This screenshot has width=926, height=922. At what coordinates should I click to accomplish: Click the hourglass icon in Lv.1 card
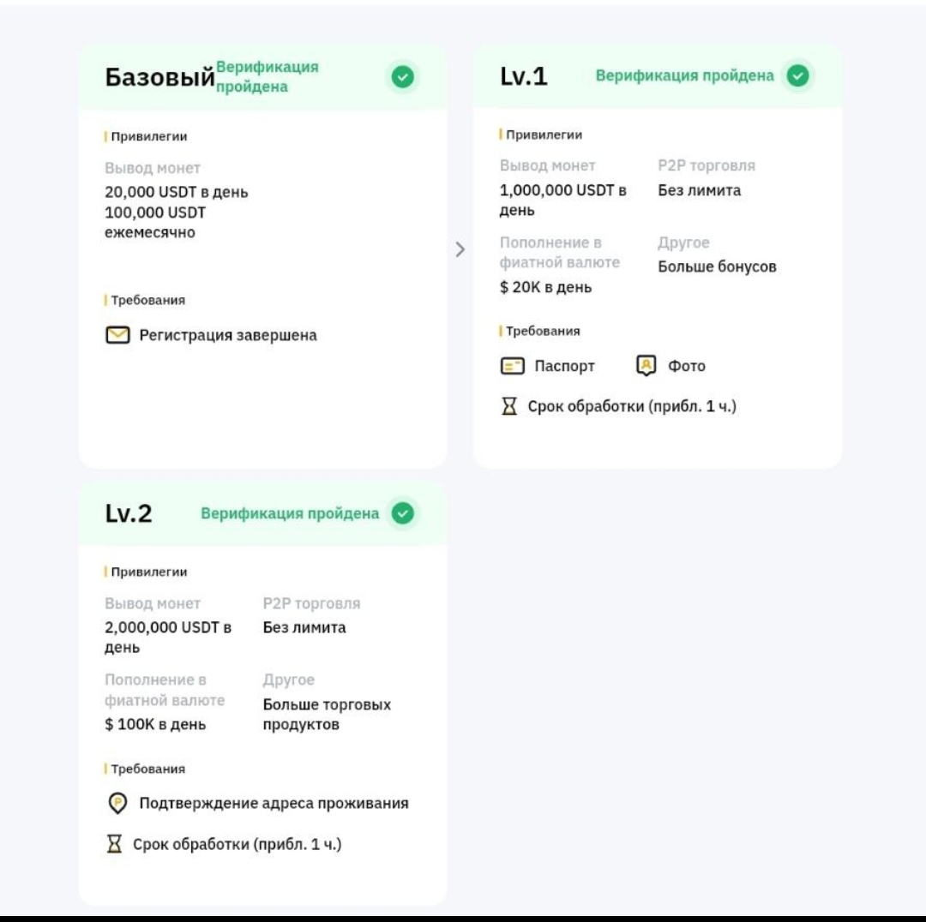point(510,406)
